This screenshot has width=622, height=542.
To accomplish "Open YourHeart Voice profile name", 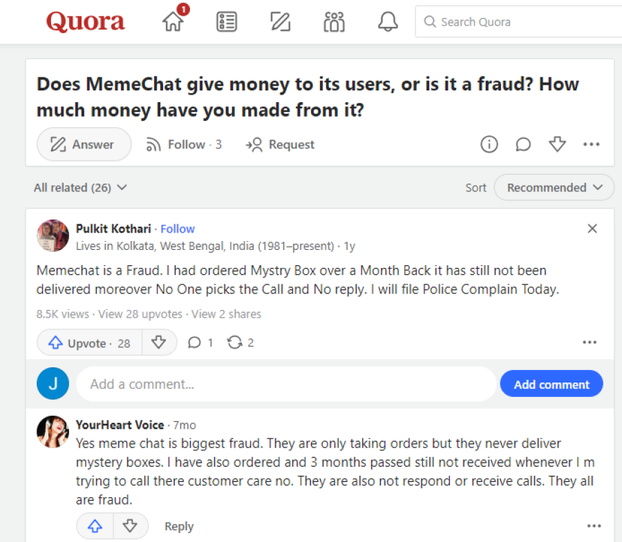I will (x=120, y=425).
